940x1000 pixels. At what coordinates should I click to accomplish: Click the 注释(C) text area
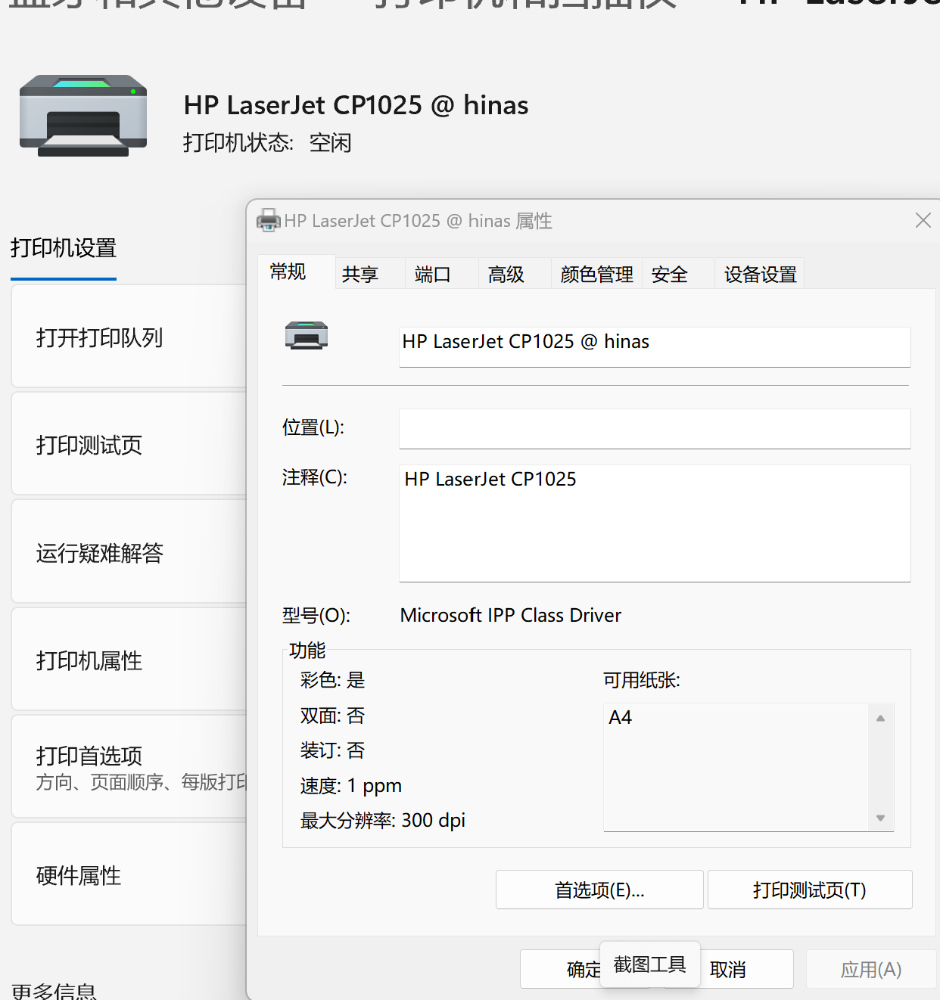655,523
